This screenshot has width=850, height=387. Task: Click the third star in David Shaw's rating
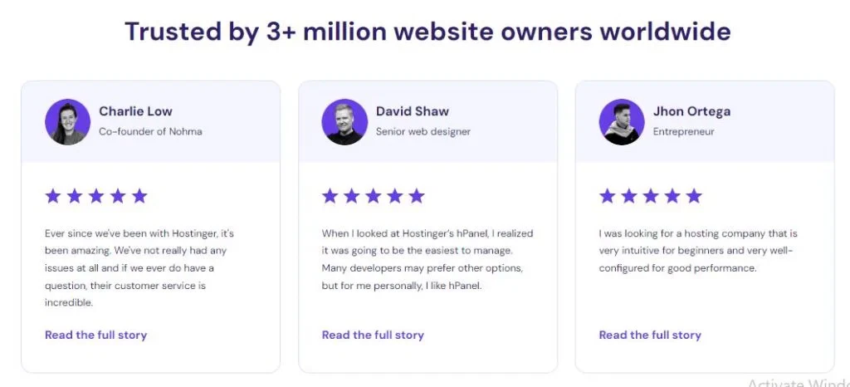click(x=374, y=196)
